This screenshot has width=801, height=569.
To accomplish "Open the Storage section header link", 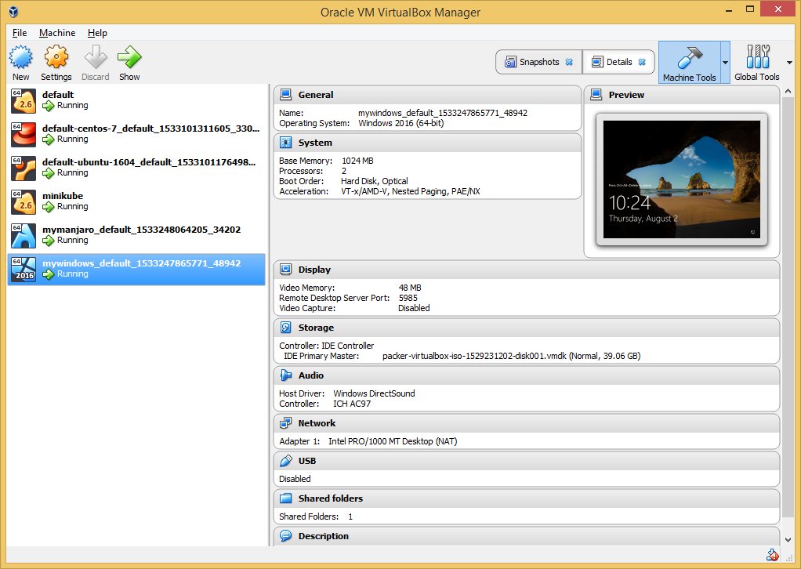I will [x=316, y=328].
